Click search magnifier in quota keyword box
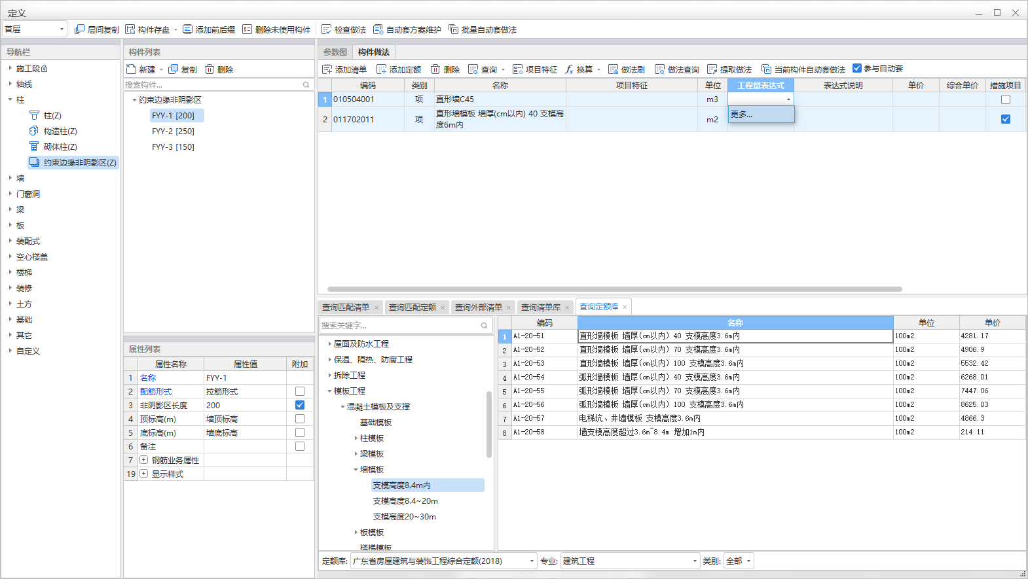This screenshot has width=1028, height=579. 485,325
